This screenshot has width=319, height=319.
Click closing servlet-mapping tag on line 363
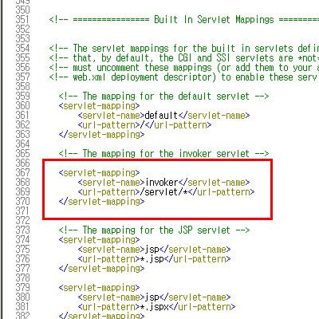point(101,135)
